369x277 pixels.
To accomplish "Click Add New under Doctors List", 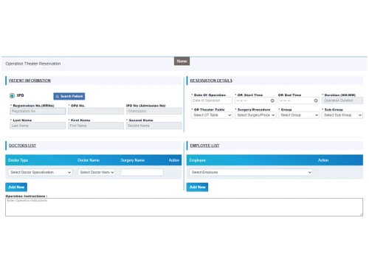I will 16,187.
